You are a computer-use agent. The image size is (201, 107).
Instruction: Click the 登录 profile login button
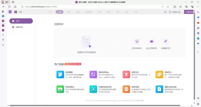pyautogui.click(x=5, y=2)
